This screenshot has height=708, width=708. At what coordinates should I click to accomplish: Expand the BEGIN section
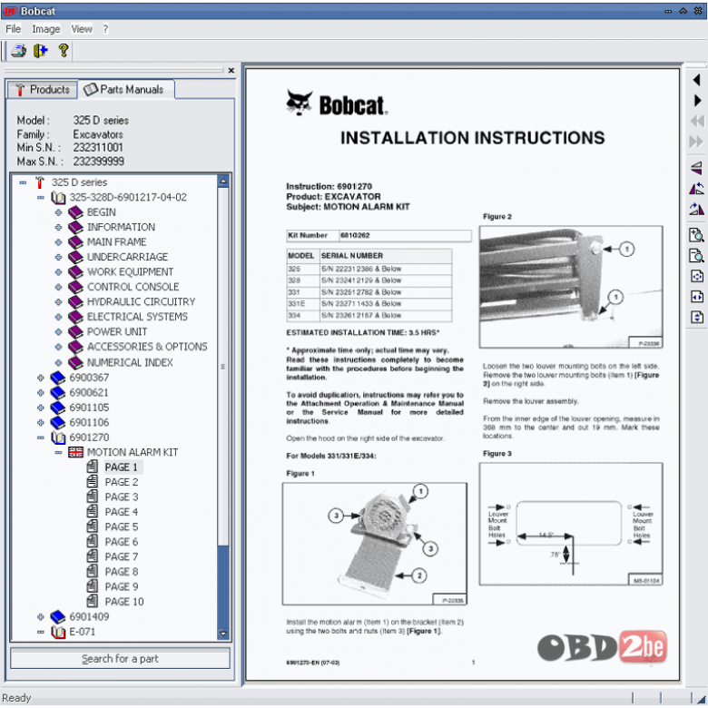pos(58,212)
